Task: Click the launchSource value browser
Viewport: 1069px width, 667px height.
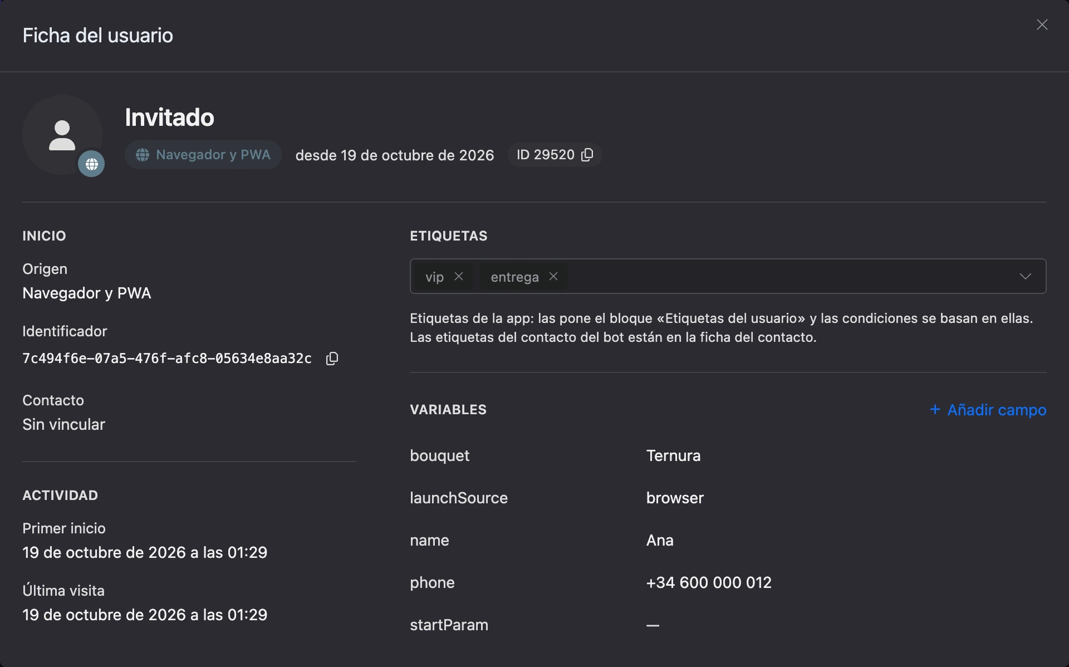Action: coord(675,498)
